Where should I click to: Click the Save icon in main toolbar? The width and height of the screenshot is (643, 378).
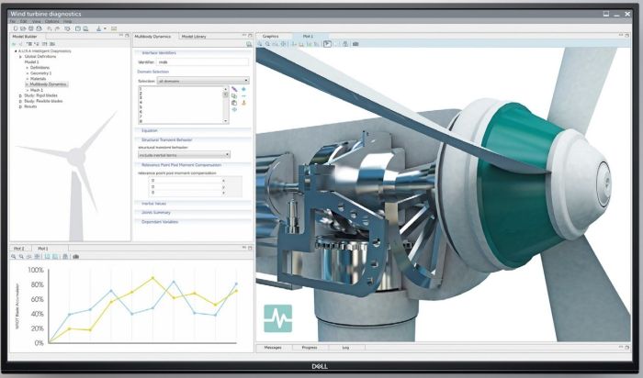point(32,28)
